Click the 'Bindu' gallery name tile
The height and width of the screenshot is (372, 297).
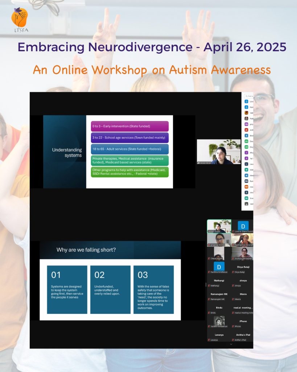(x=219, y=307)
